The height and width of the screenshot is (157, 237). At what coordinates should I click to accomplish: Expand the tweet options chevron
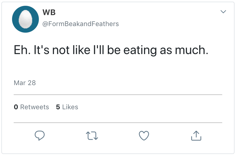(223, 12)
